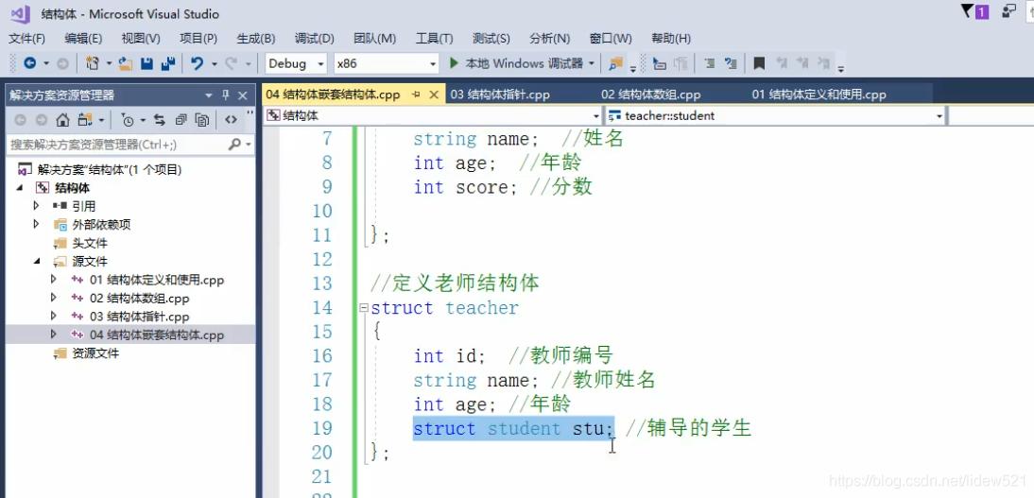
Task: Uncomment the selected lines icon
Action: click(730, 63)
